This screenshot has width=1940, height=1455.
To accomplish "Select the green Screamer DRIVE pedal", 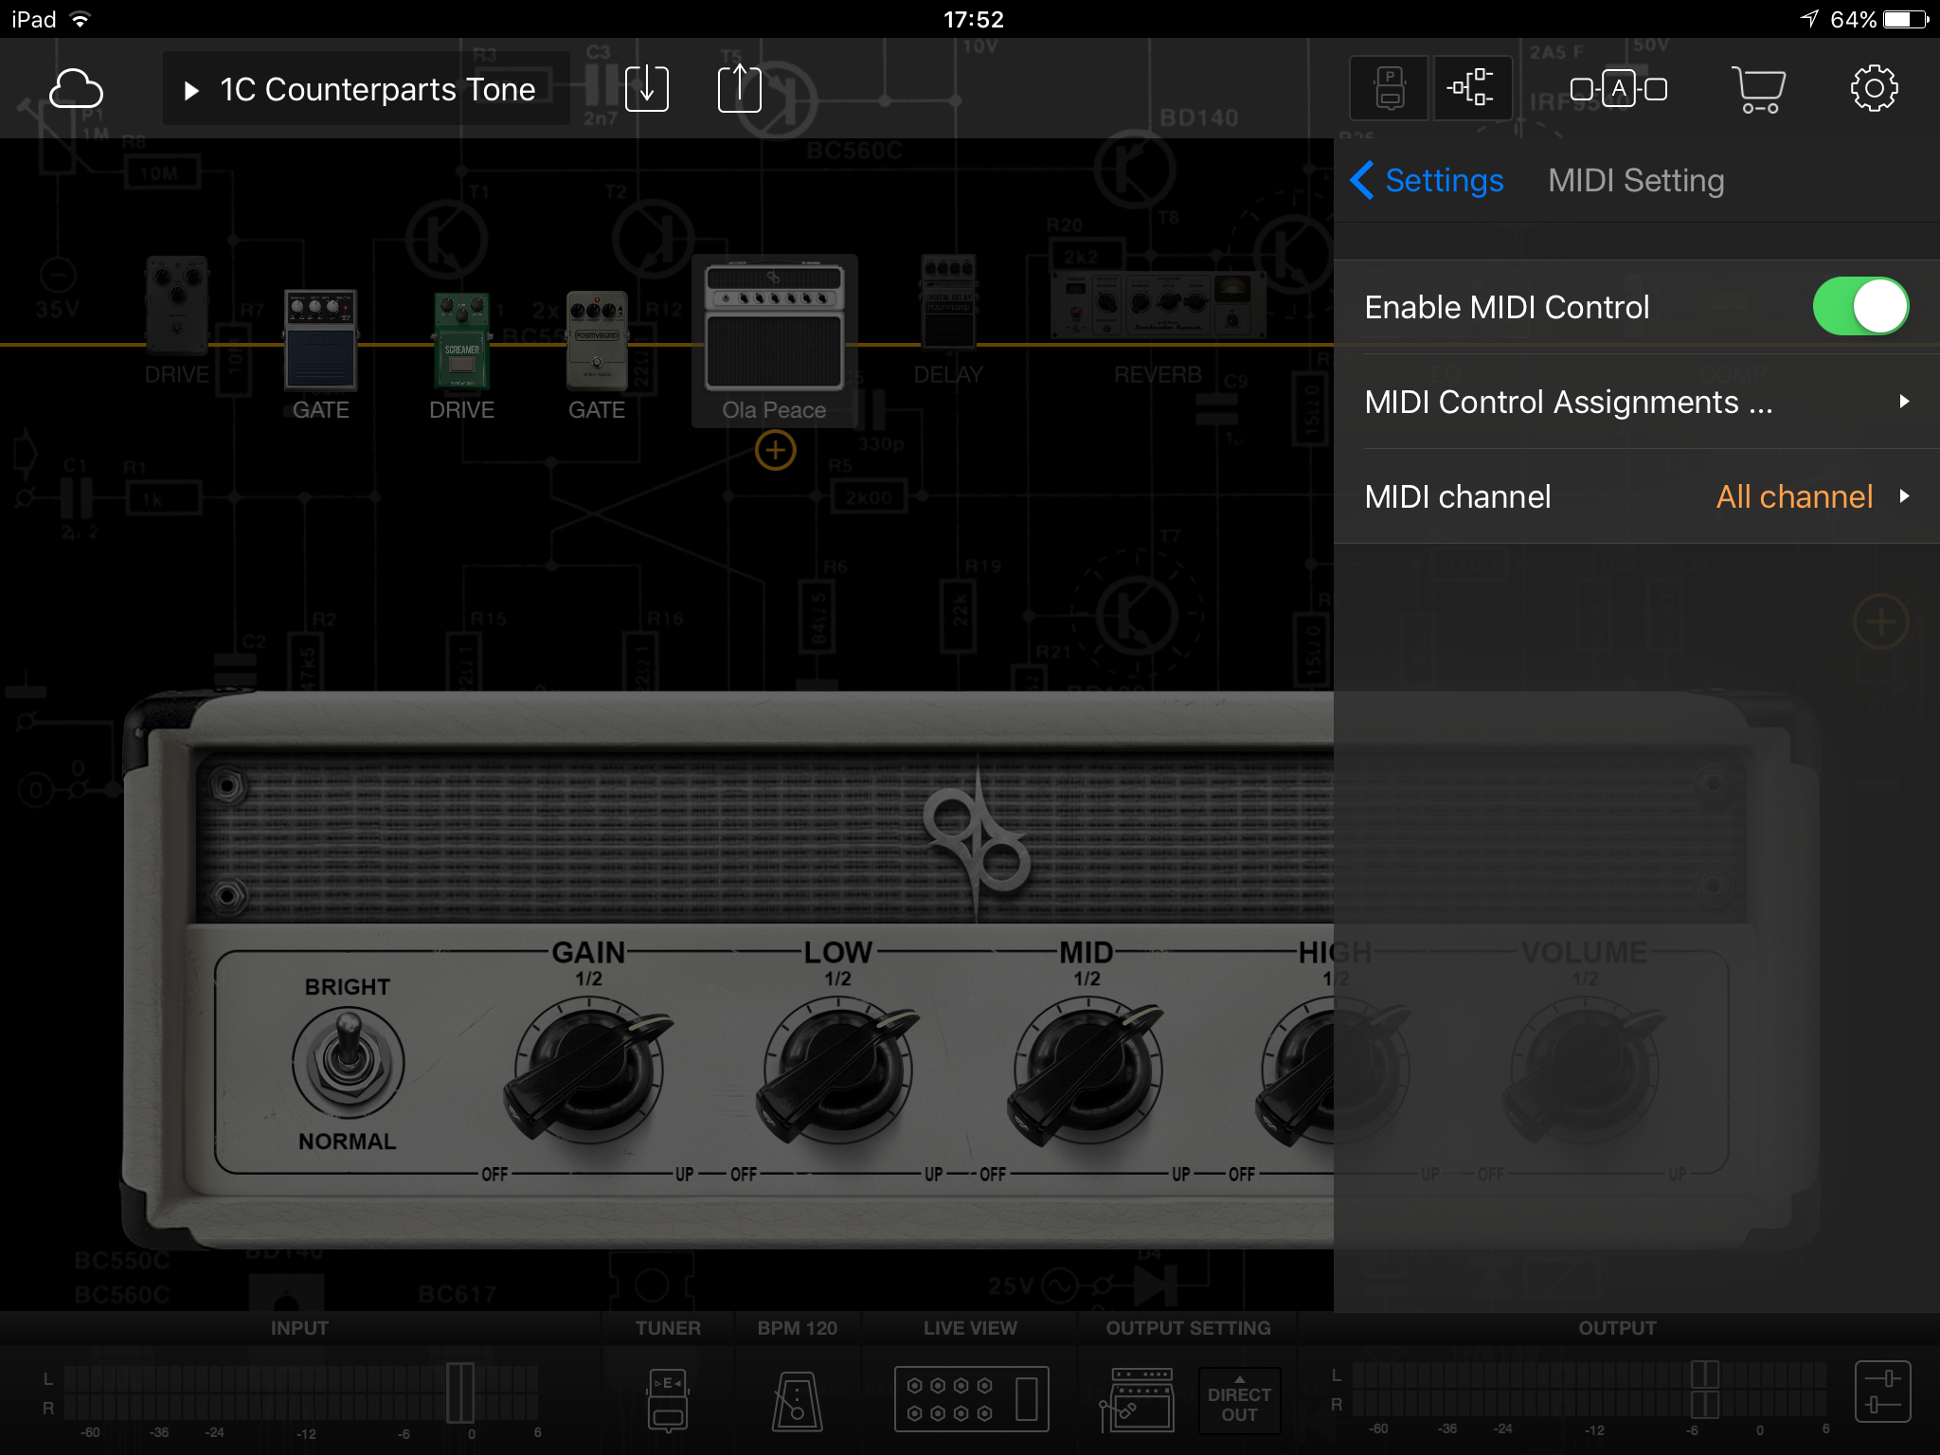I will click(462, 341).
